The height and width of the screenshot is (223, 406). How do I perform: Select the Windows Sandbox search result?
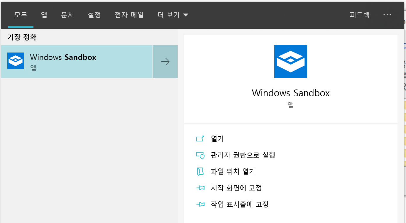pos(77,62)
